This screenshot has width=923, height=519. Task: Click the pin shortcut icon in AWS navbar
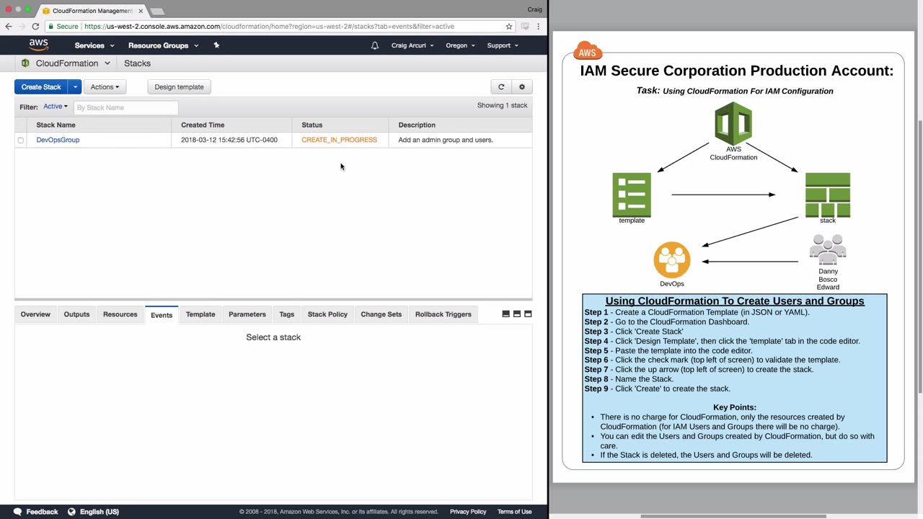216,45
